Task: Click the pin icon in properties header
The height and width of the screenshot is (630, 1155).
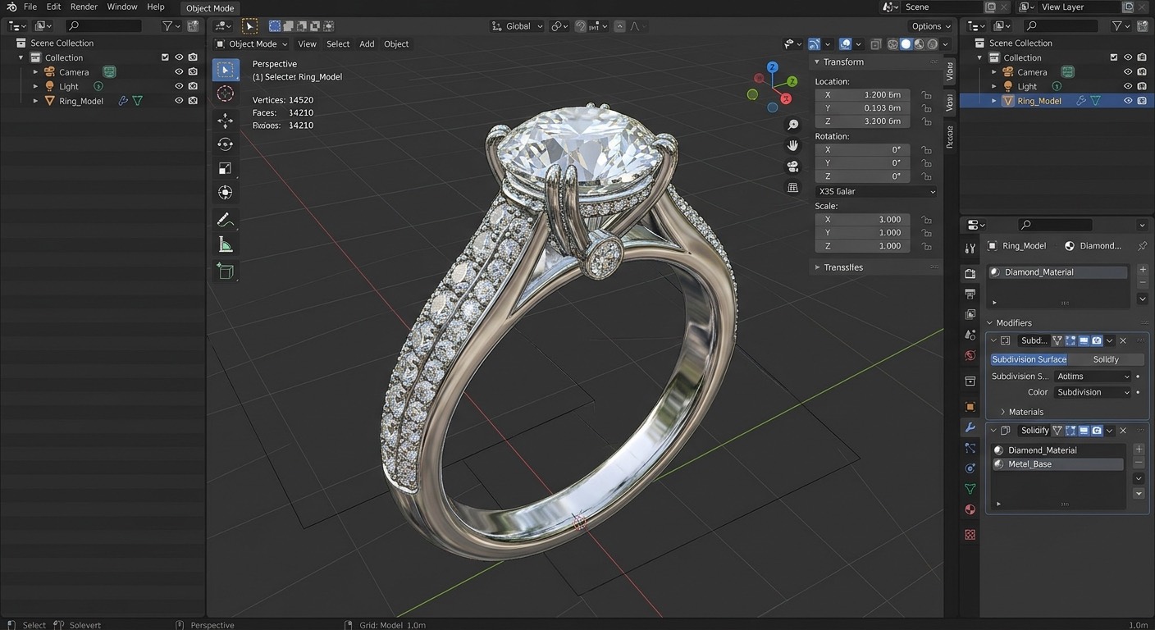Action: 1142,245
